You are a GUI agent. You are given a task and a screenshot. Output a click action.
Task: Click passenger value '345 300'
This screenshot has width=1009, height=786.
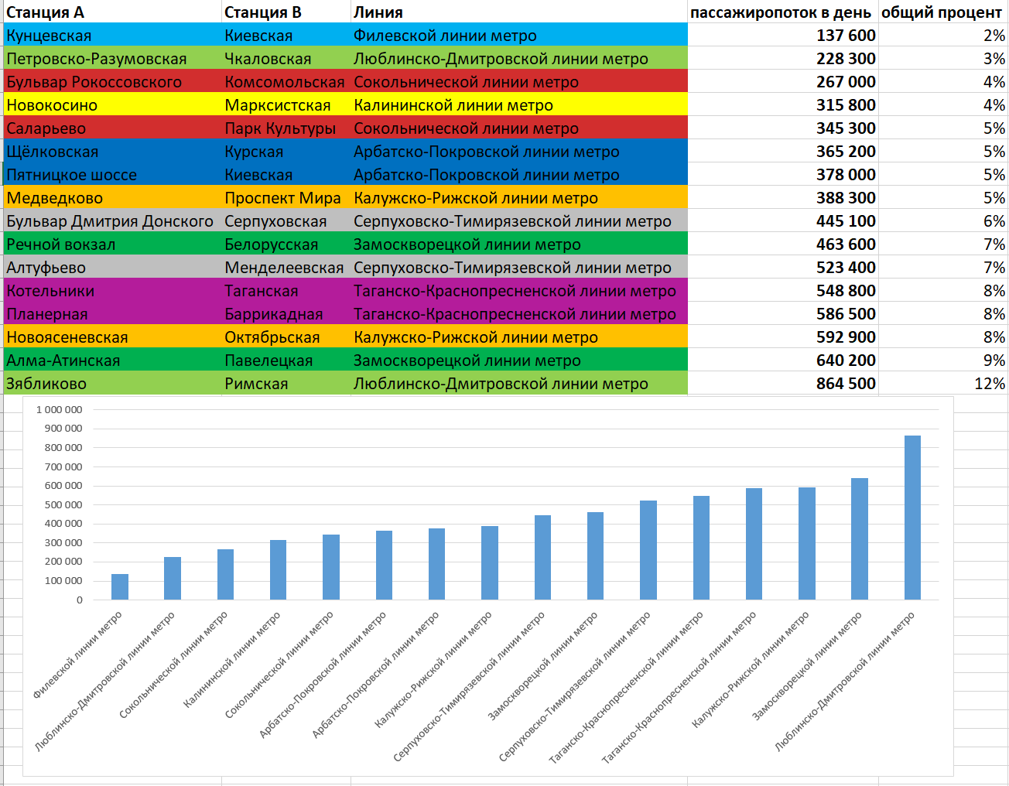782,128
